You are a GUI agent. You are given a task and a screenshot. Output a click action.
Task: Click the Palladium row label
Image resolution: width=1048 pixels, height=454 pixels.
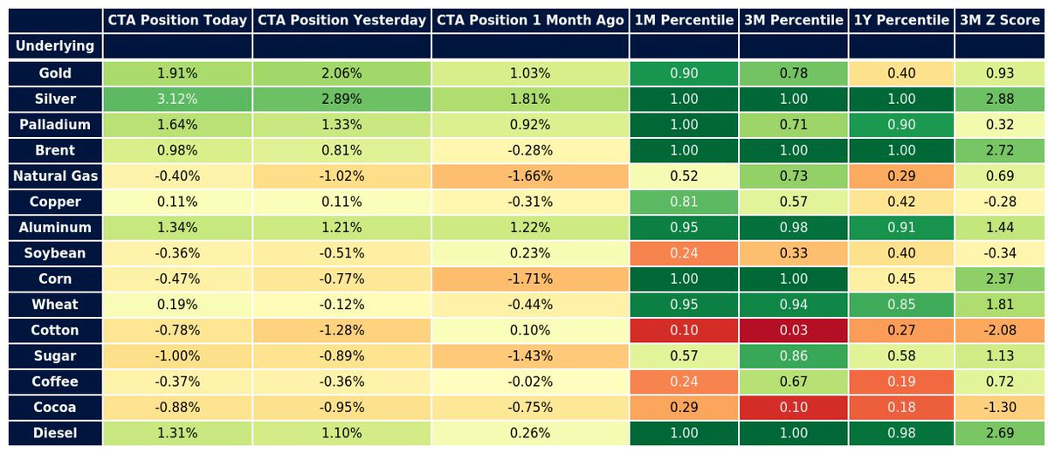(x=55, y=125)
